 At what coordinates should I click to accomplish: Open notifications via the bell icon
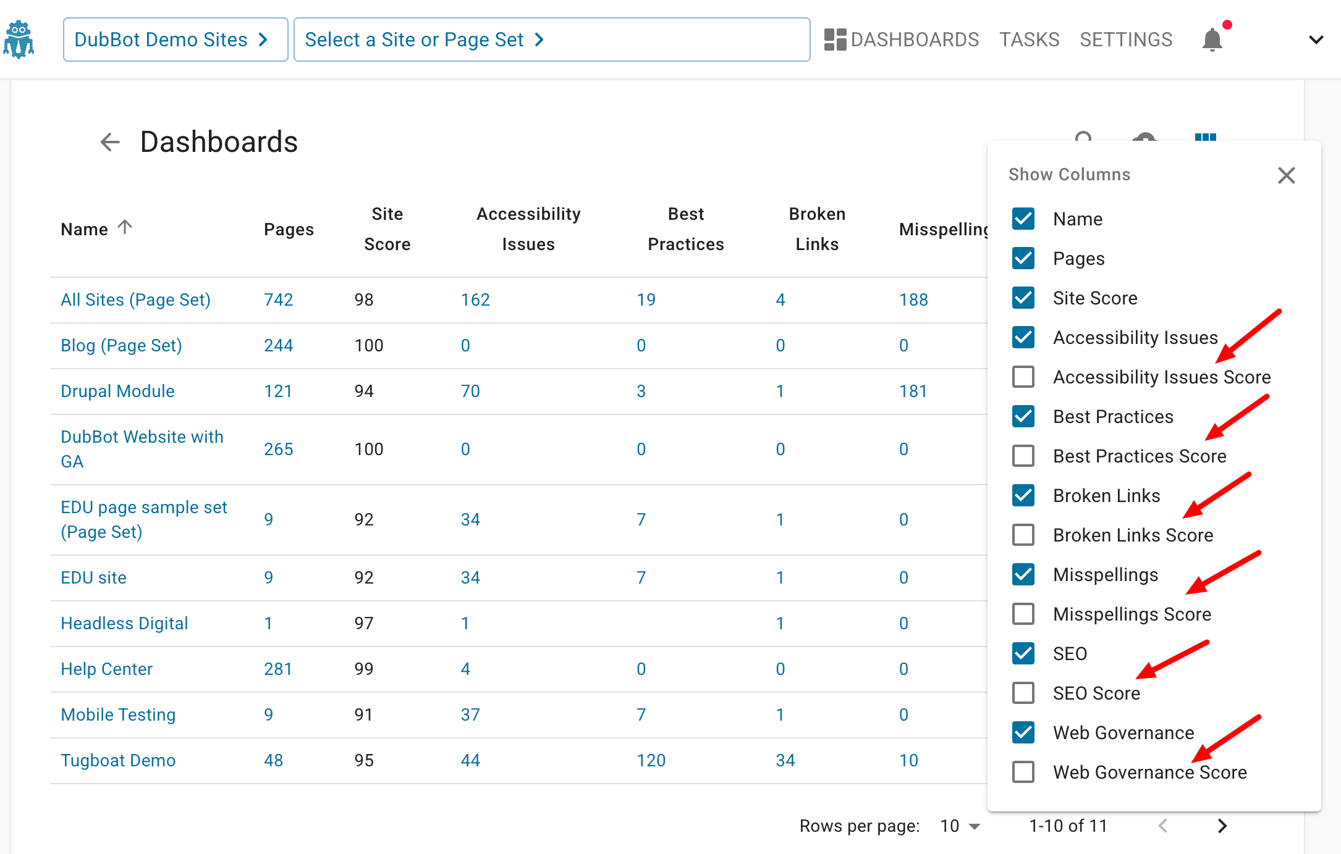coord(1212,39)
